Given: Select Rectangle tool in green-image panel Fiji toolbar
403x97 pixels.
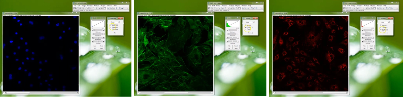Looking at the screenshot, I should coord(209,8).
